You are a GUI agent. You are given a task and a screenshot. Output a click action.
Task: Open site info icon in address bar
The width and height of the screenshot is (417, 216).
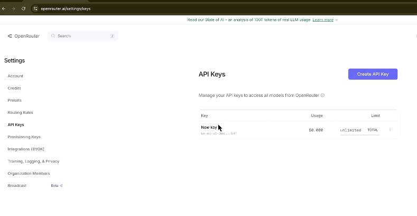tap(35, 9)
